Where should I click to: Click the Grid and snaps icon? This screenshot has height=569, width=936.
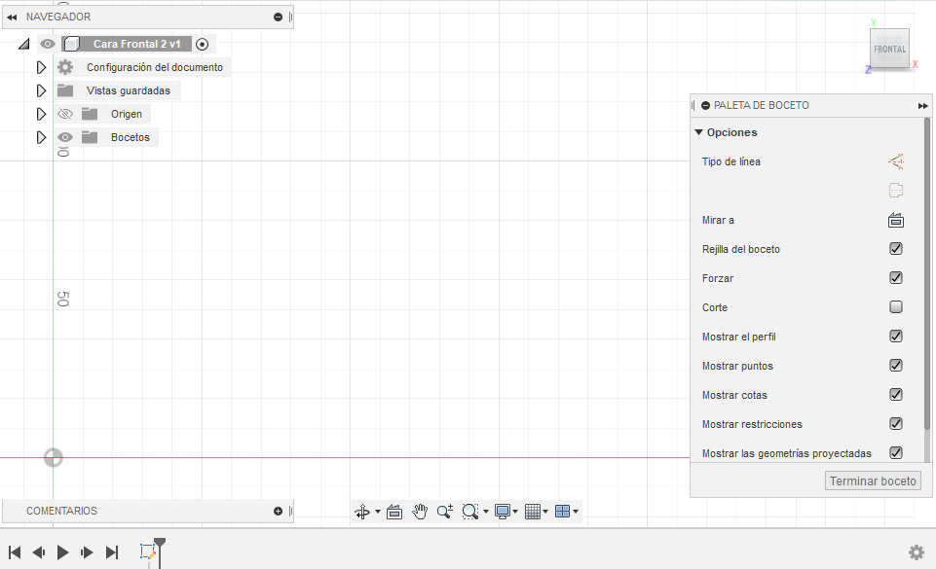(x=533, y=512)
